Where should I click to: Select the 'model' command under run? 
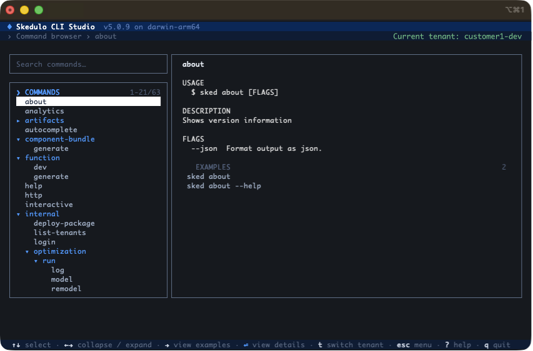[x=62, y=279]
